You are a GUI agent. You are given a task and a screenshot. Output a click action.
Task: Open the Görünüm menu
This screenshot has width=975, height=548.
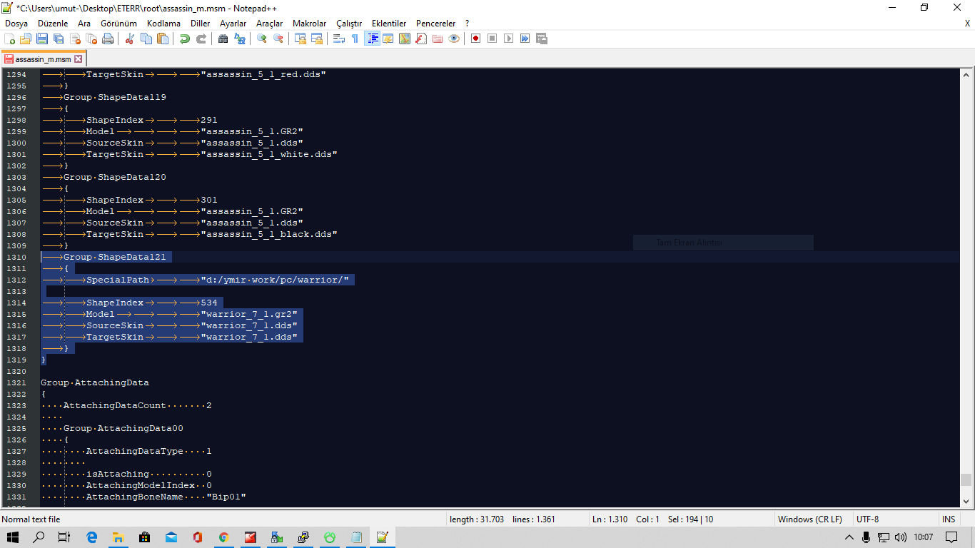(118, 24)
